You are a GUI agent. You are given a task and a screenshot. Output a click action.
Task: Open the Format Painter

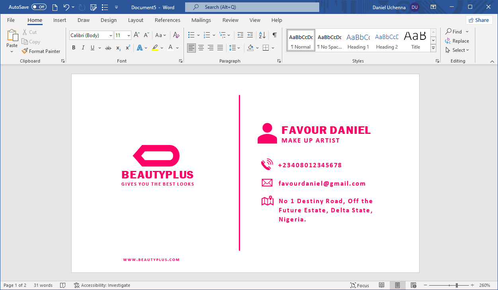coord(41,51)
